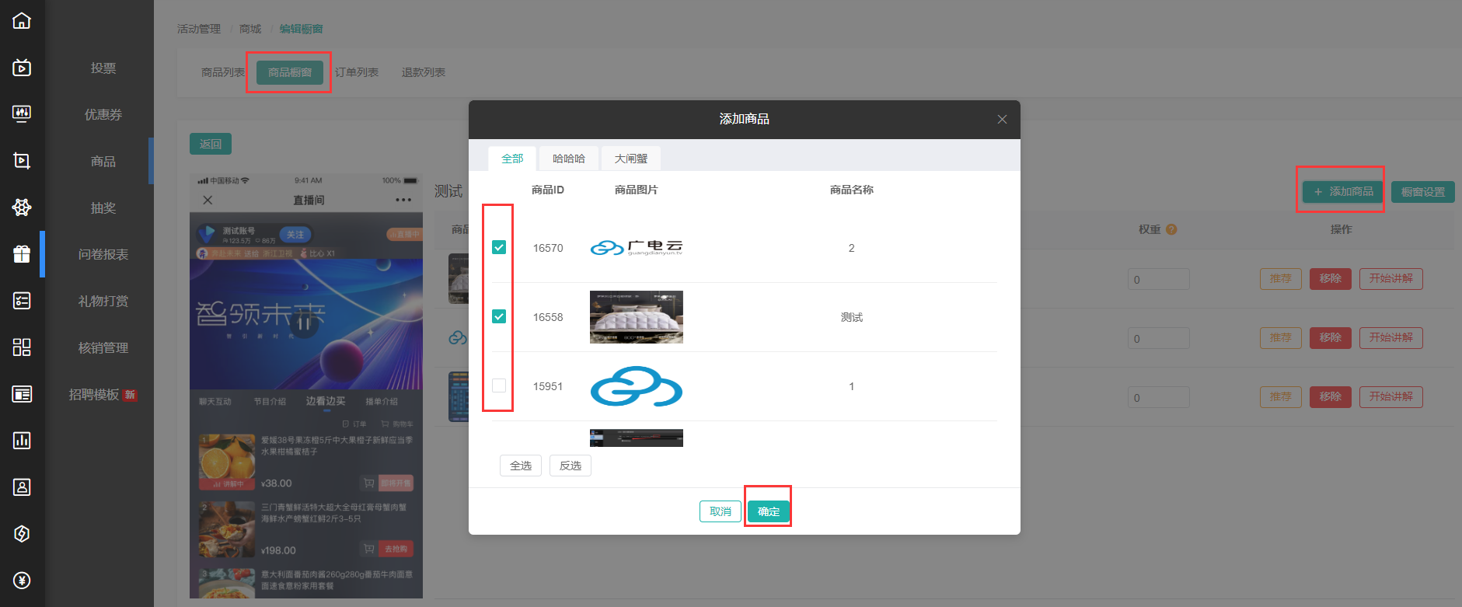This screenshot has height=607, width=1462.
Task: Open the flower-shaped sidebar icon
Action: 22,208
